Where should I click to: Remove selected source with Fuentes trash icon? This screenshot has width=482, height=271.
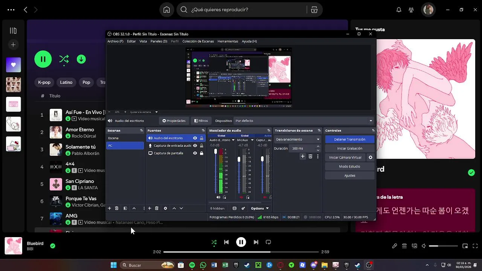tap(157, 208)
